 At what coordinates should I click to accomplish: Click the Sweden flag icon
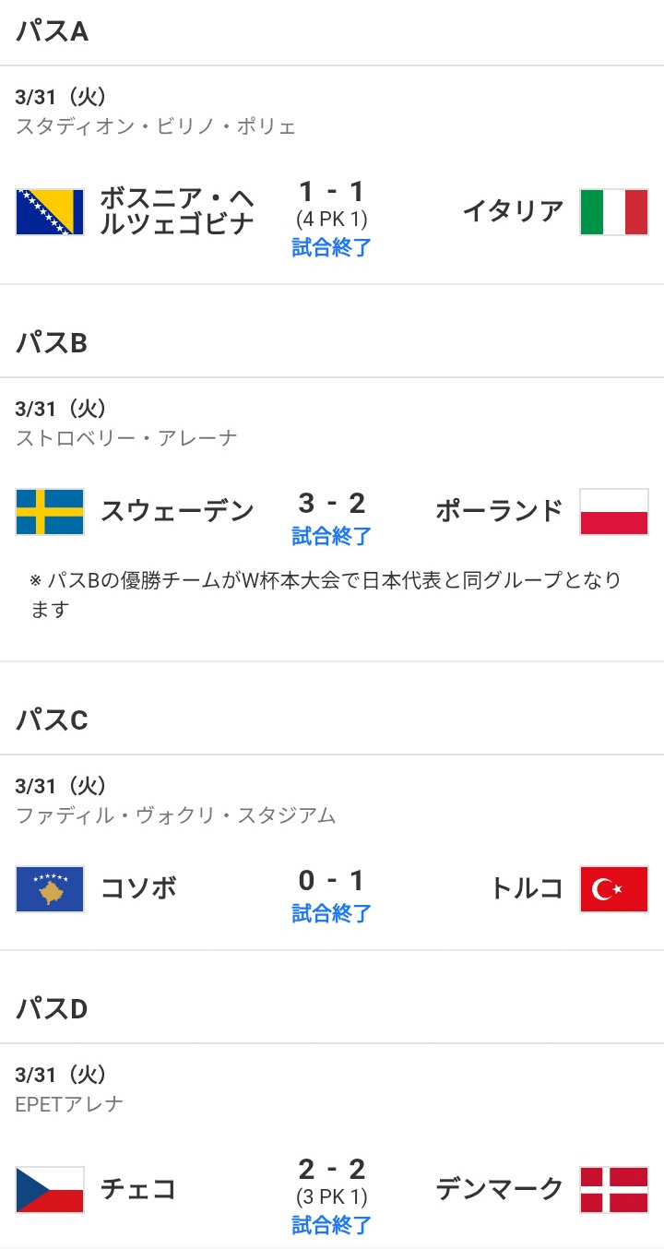pos(50,512)
